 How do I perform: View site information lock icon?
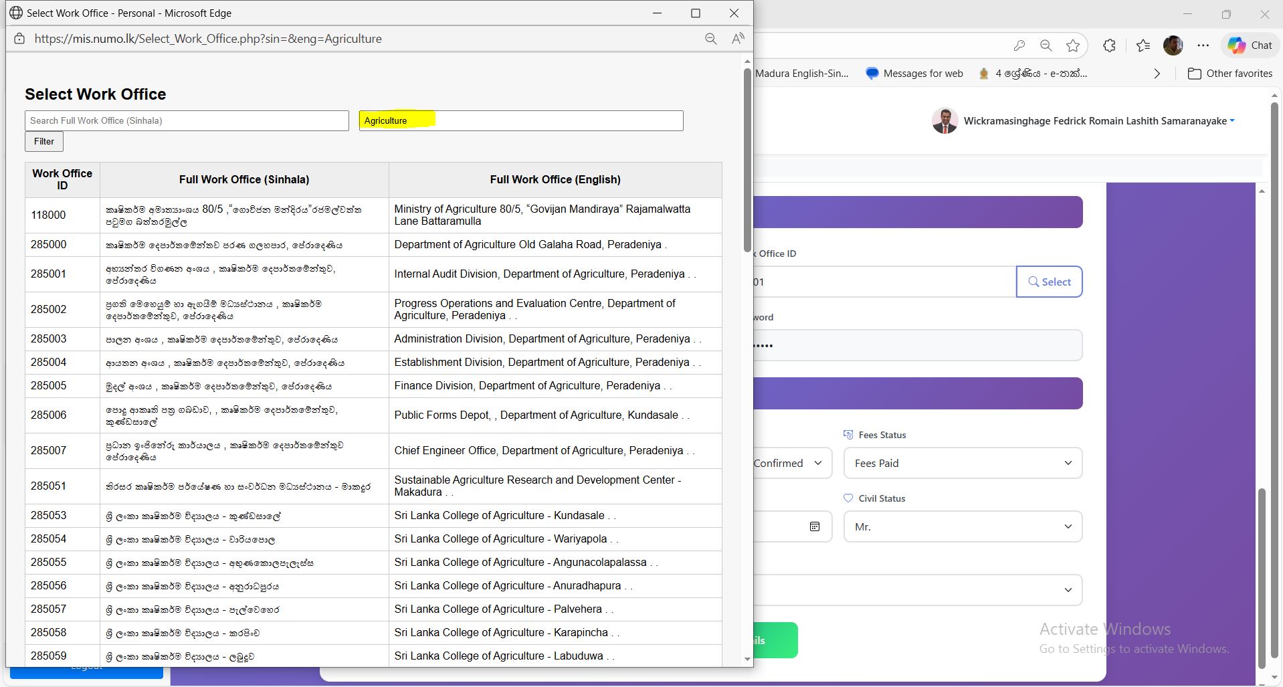point(19,39)
